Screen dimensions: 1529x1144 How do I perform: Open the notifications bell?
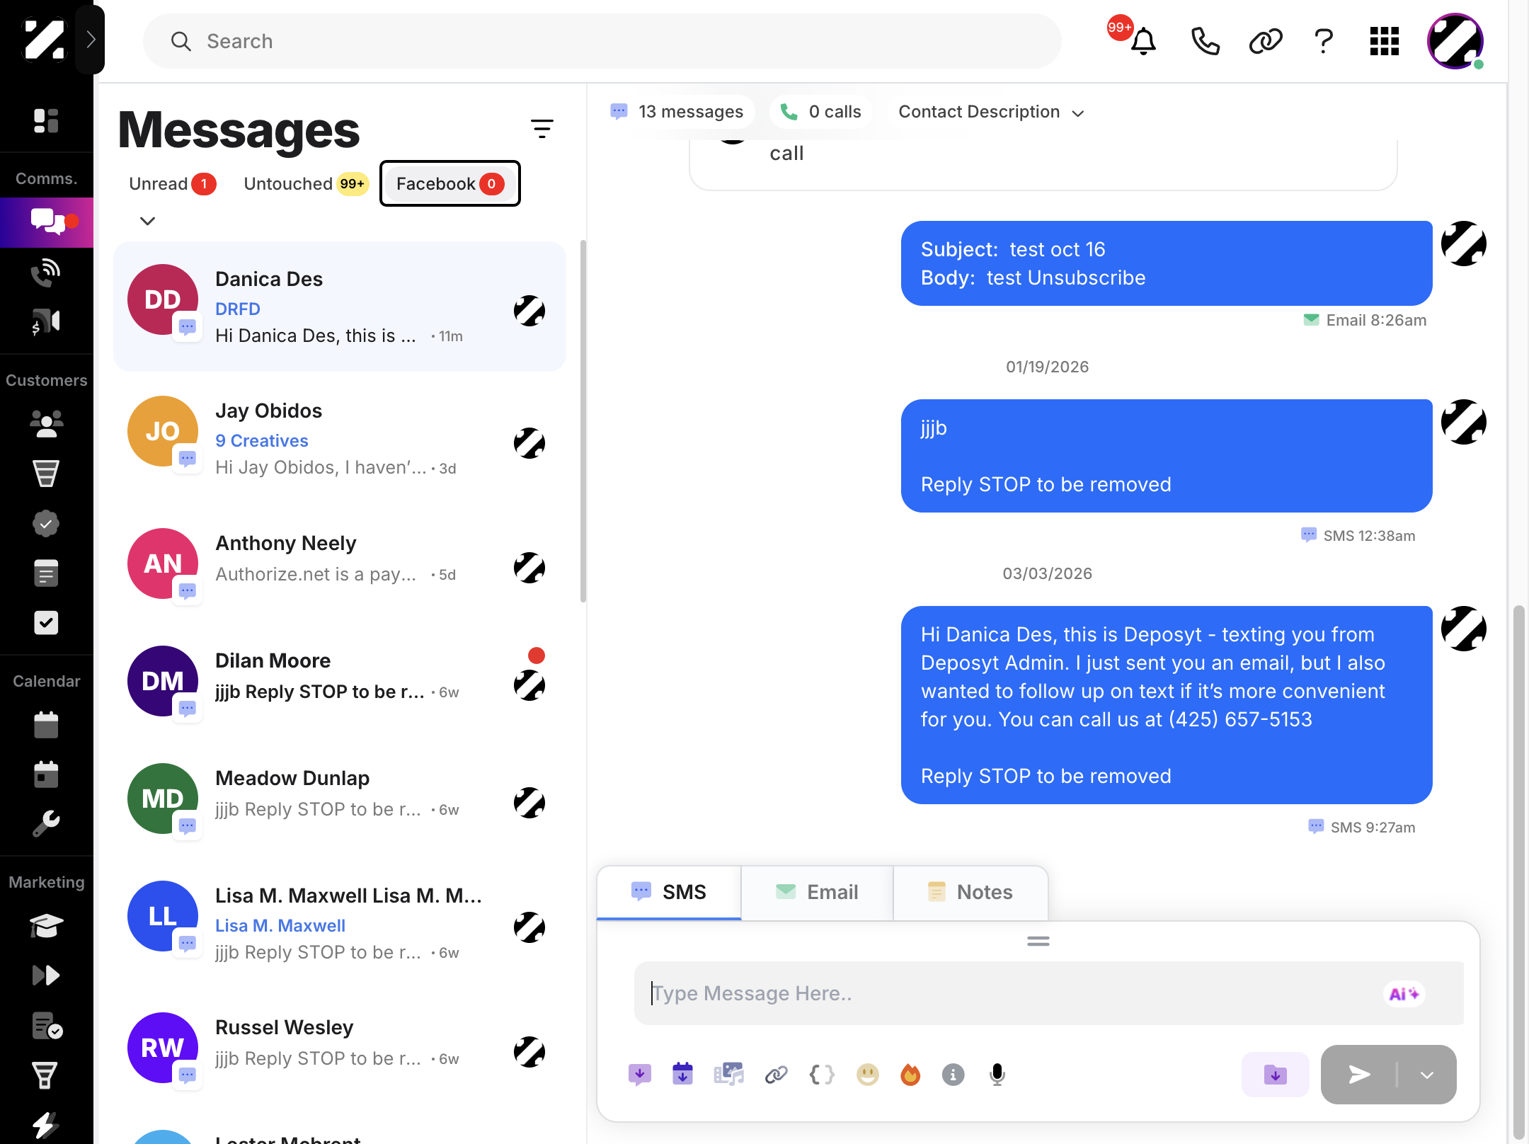tap(1143, 41)
